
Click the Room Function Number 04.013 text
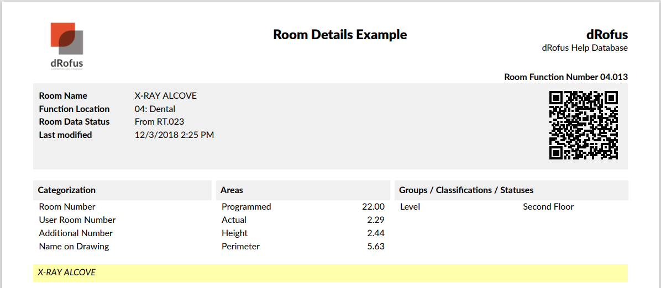[566, 77]
